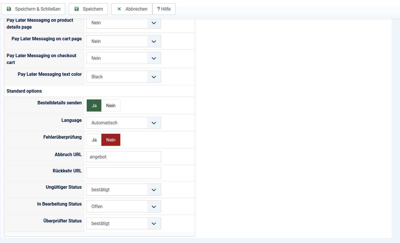The image size is (400, 243).
Task: Select Nein for Fehlerüberprüfung
Action: [x=111, y=140]
